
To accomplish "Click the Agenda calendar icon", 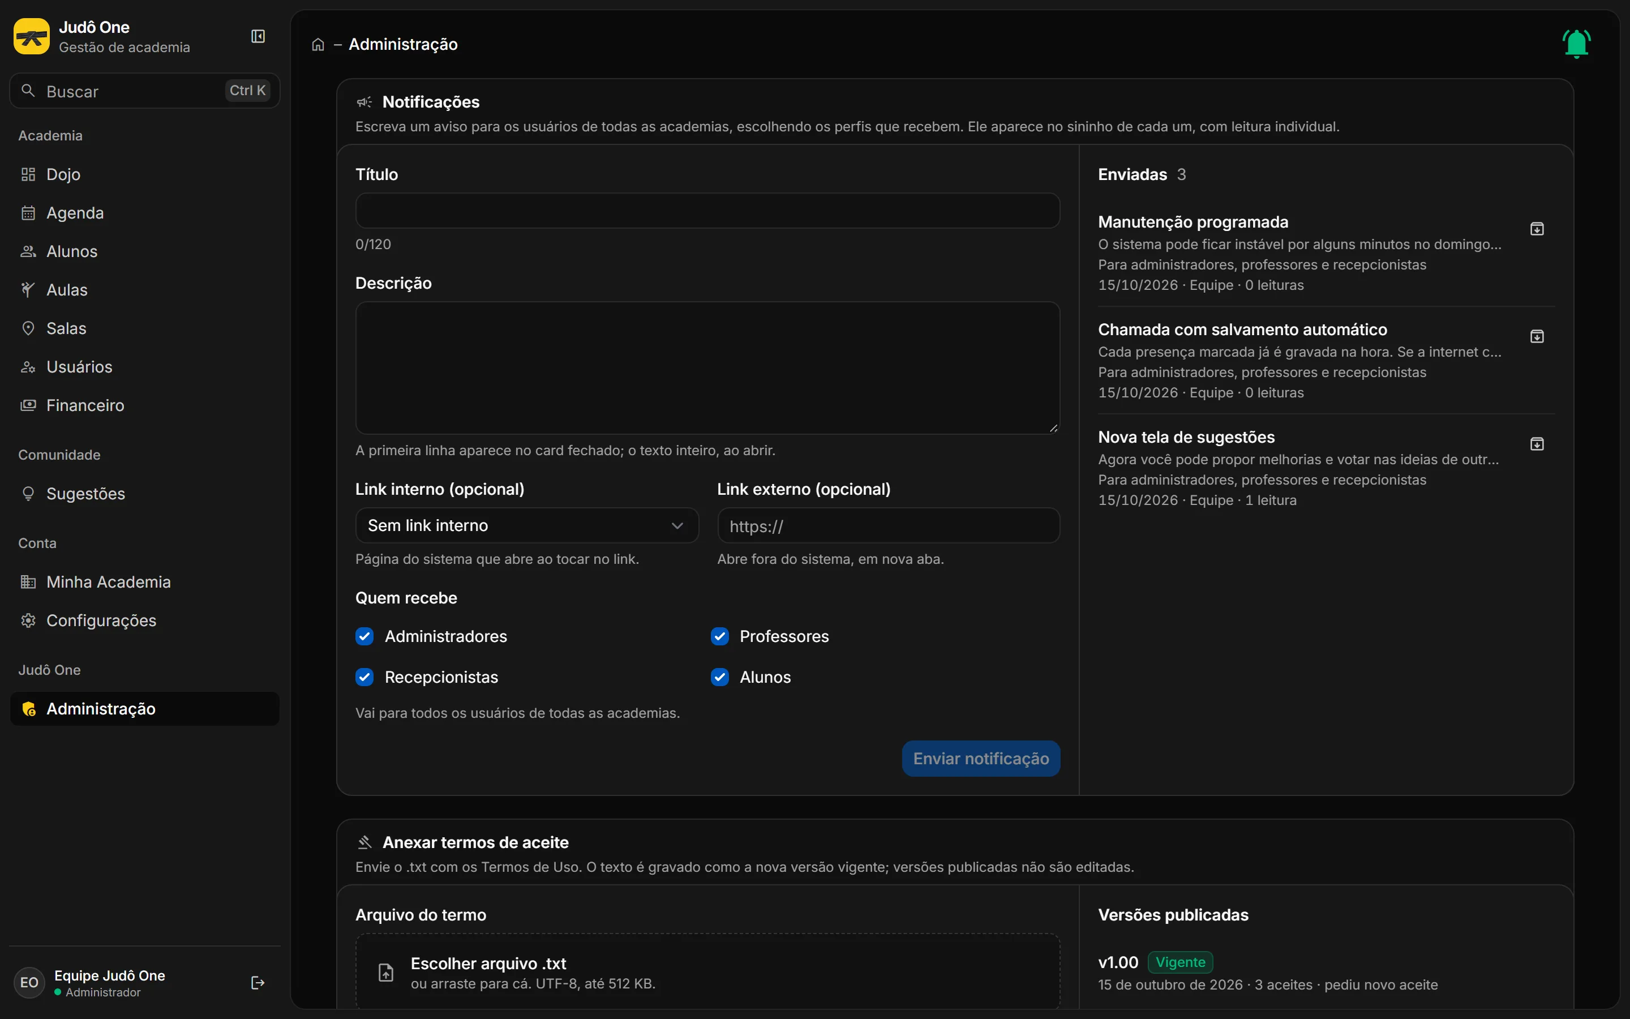I will [x=28, y=213].
